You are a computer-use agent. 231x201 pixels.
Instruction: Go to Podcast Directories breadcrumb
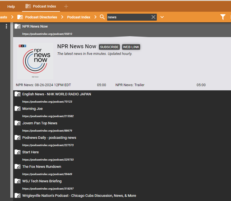[x=41, y=17]
